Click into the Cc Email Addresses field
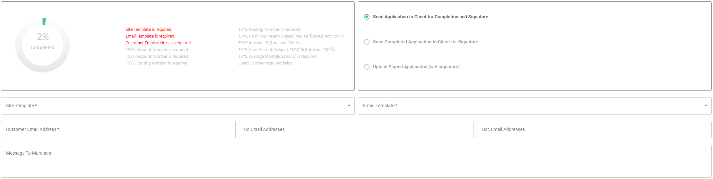The height and width of the screenshot is (179, 713). point(356,130)
